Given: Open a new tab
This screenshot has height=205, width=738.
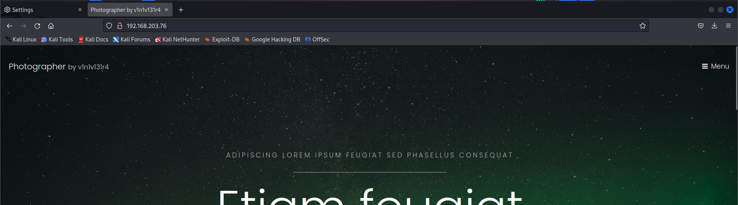Looking at the screenshot, I should coord(181,10).
